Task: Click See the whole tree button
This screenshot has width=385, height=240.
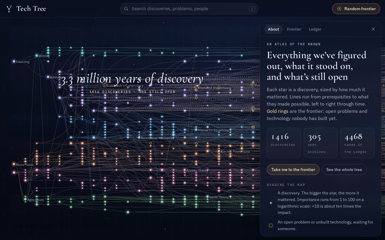Action: click(344, 169)
